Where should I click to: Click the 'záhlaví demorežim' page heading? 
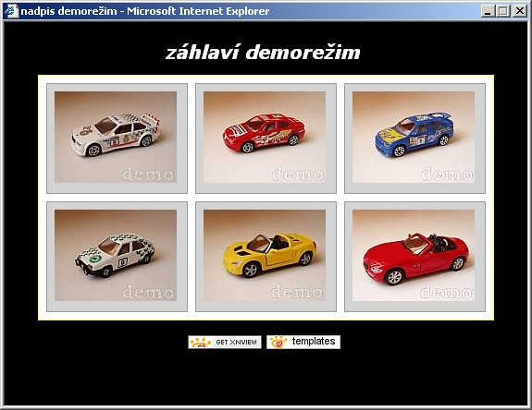tap(263, 53)
